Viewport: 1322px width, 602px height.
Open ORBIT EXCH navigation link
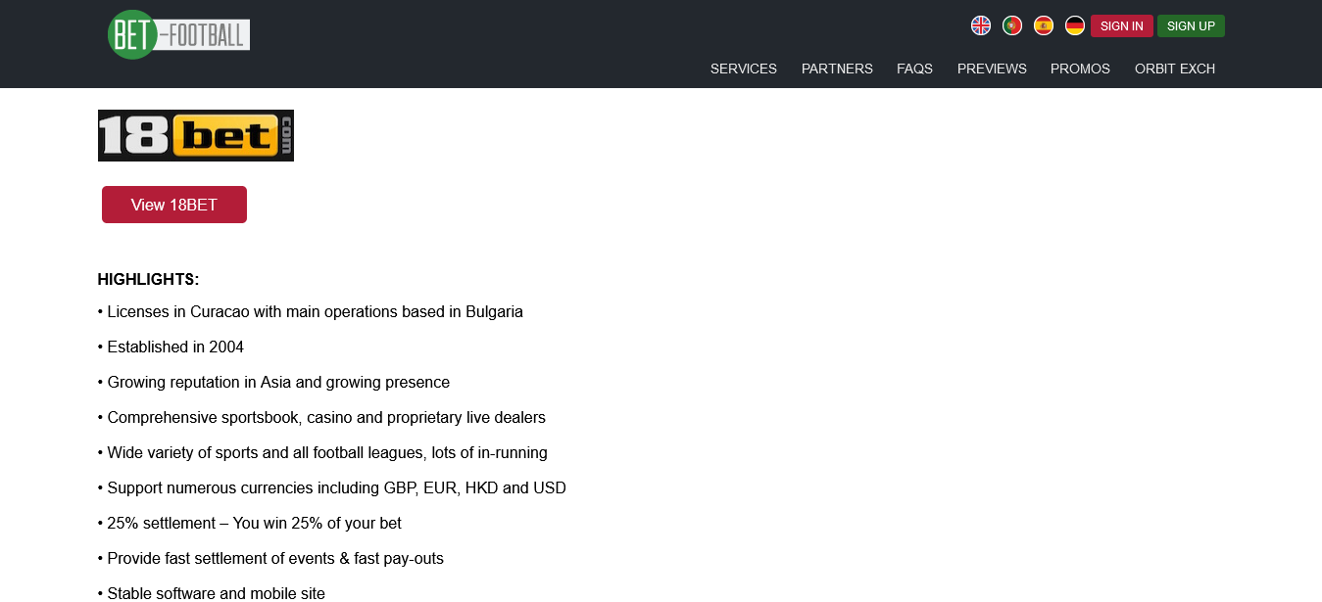pos(1175,69)
